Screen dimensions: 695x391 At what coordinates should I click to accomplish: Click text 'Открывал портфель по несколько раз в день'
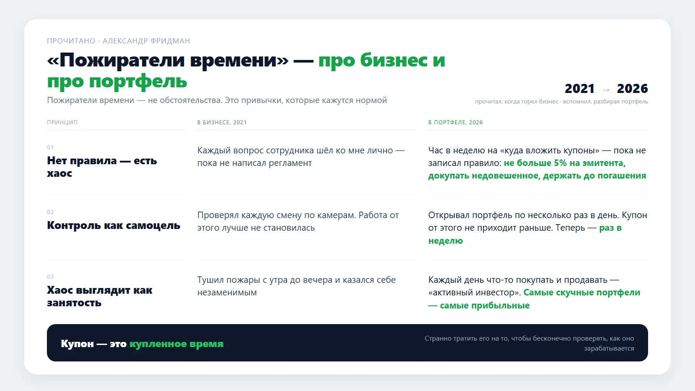pos(524,215)
